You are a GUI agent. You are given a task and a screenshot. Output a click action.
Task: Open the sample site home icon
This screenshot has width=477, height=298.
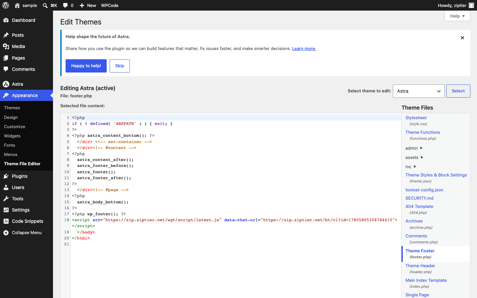(17, 5)
